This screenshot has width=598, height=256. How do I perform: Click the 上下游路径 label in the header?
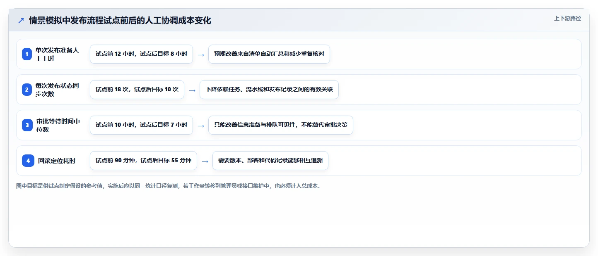click(567, 18)
